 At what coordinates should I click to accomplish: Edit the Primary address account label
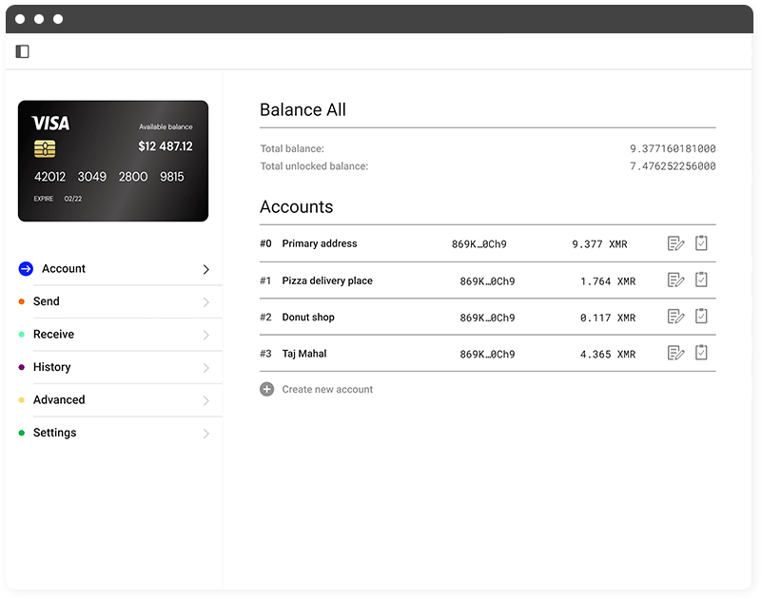pos(675,243)
